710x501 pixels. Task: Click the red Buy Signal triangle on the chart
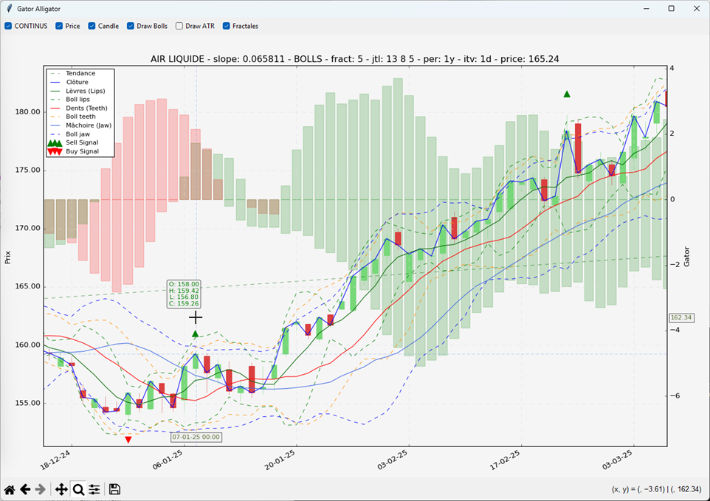128,440
